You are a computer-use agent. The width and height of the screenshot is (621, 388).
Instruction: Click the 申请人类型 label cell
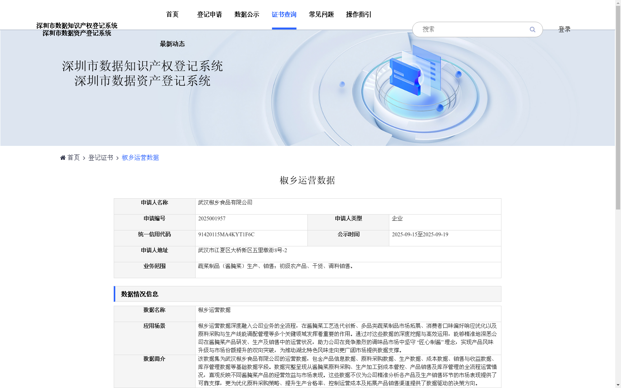point(349,222)
